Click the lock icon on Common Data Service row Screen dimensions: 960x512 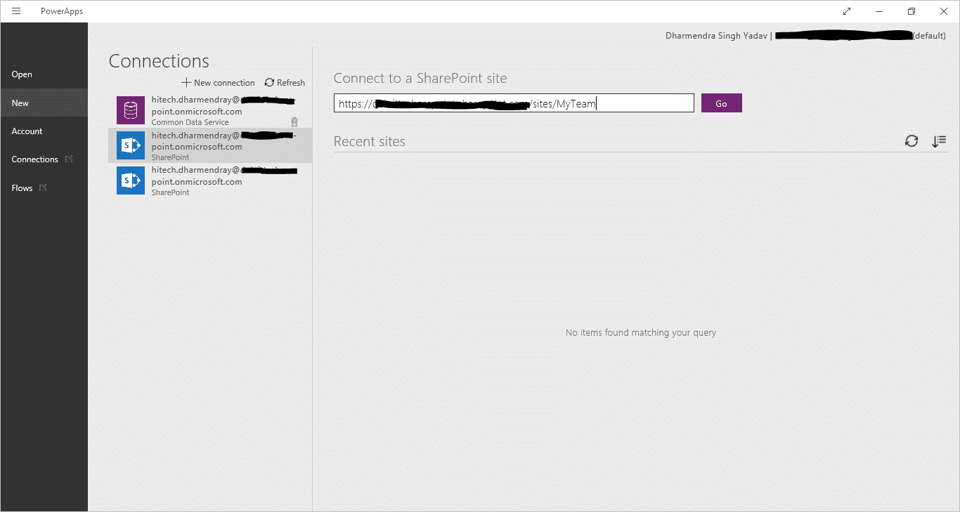[294, 122]
